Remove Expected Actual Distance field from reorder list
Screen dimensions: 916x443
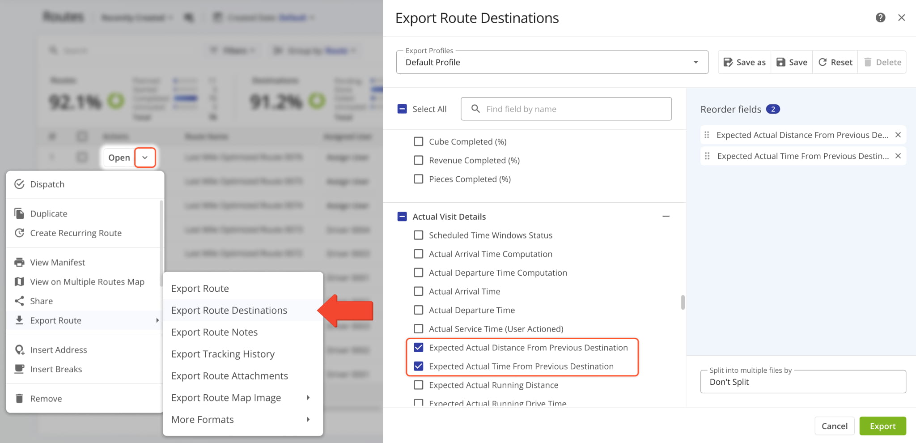click(898, 135)
